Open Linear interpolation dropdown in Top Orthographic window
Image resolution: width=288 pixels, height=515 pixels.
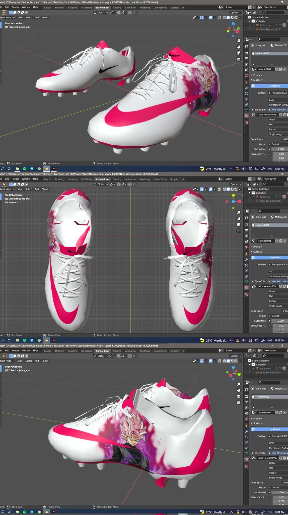(277, 291)
